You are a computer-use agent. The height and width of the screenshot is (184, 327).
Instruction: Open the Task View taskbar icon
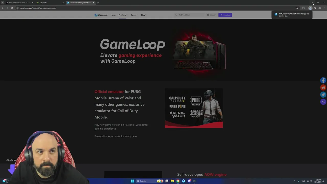click(x=167, y=181)
